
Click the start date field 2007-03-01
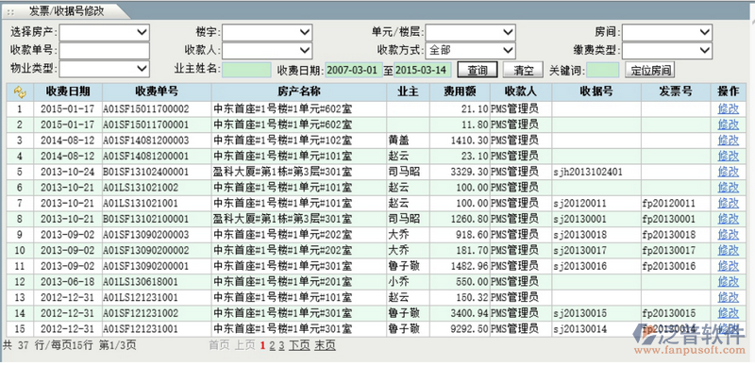[354, 70]
